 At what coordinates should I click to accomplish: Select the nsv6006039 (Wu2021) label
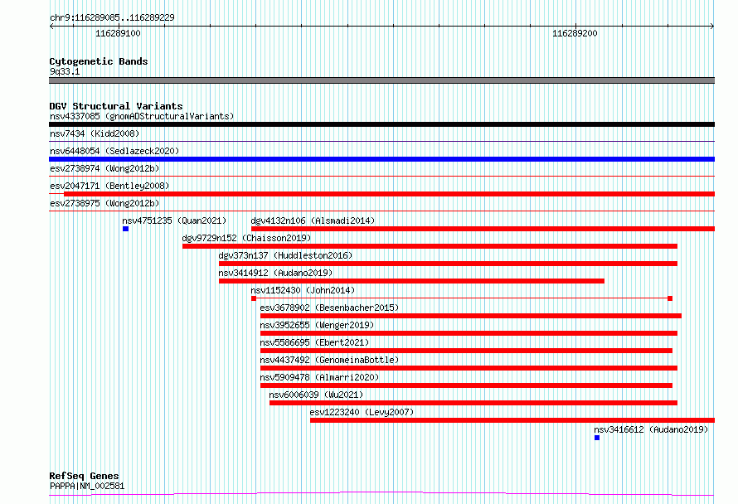pyautogui.click(x=316, y=395)
